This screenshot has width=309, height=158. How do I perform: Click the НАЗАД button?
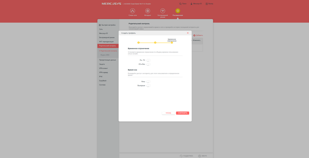(168, 113)
